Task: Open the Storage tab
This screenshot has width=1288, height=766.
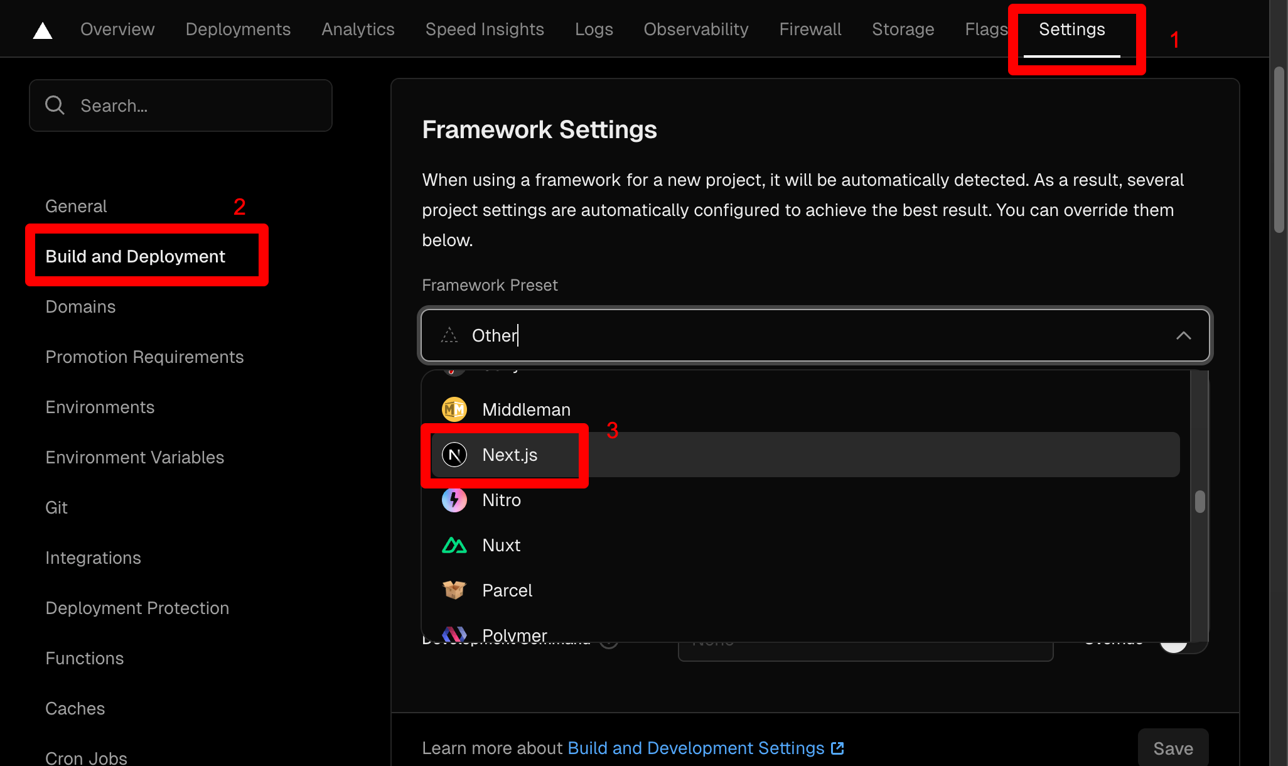Action: 903,29
